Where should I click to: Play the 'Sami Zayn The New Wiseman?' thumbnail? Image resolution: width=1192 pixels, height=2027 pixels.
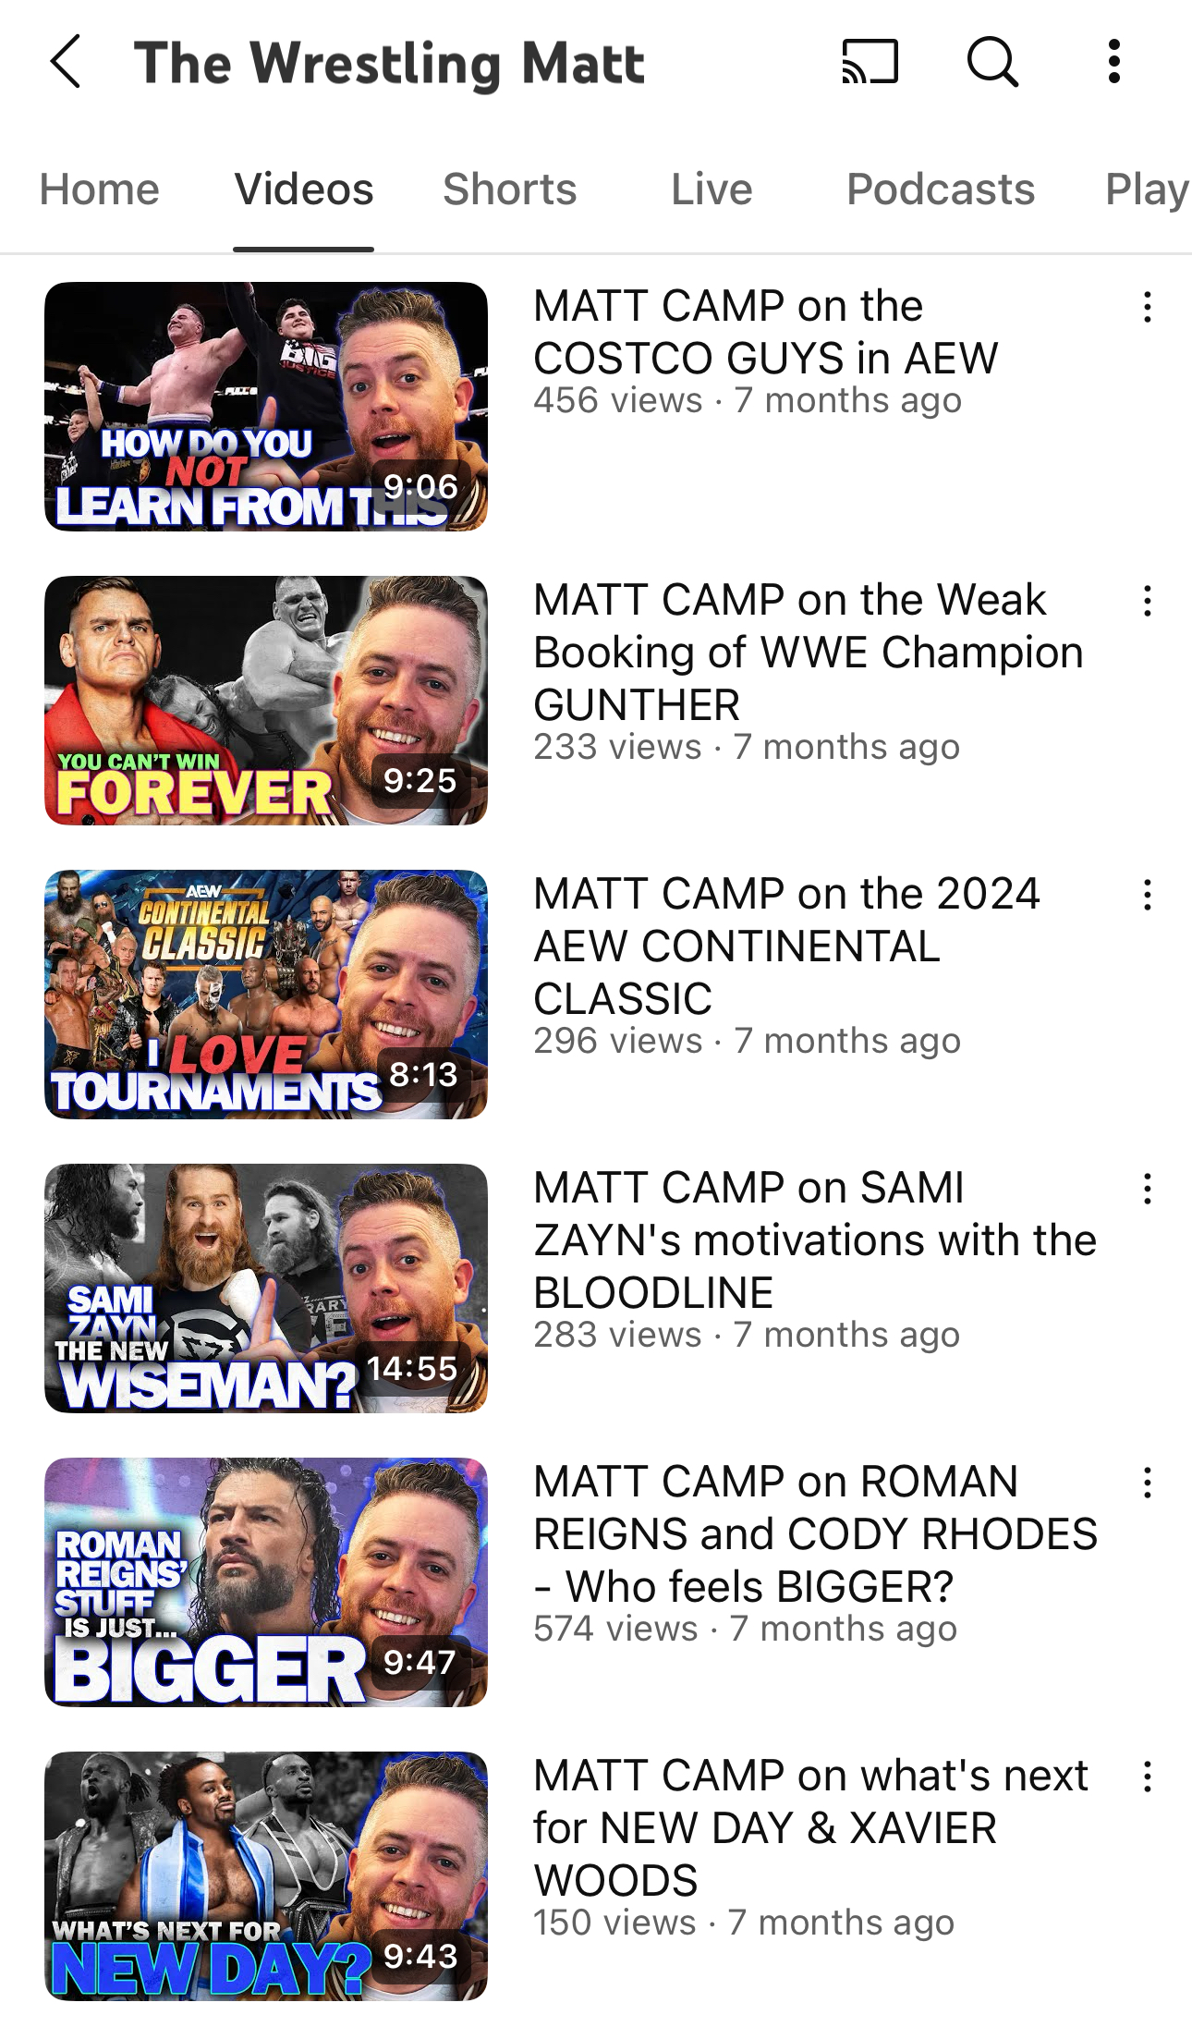pos(266,1288)
